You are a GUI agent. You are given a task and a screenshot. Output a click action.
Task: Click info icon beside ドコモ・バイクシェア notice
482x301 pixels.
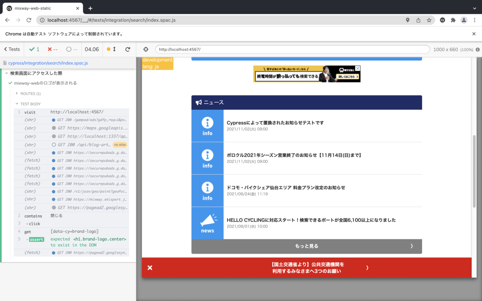[x=207, y=191]
